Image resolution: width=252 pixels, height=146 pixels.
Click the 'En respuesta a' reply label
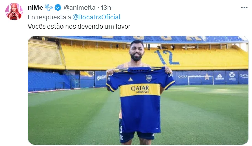coord(49,17)
